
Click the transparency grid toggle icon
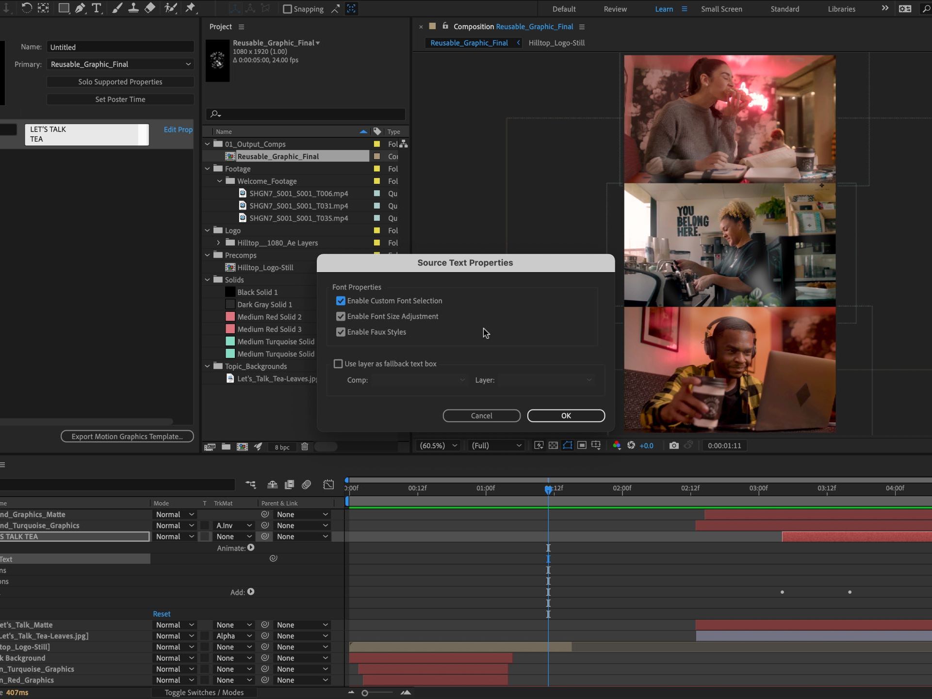[553, 445]
